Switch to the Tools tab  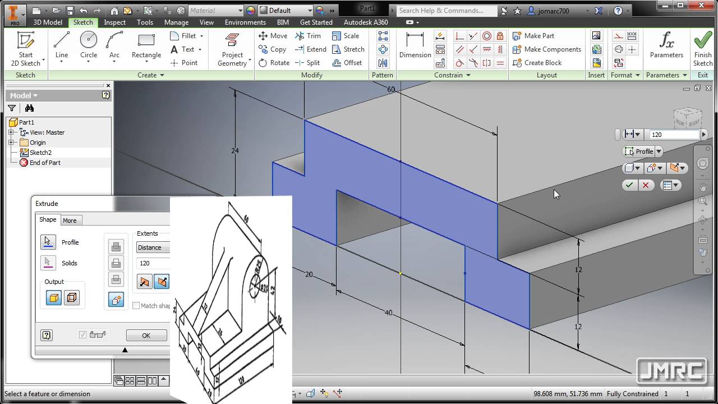pyautogui.click(x=145, y=22)
